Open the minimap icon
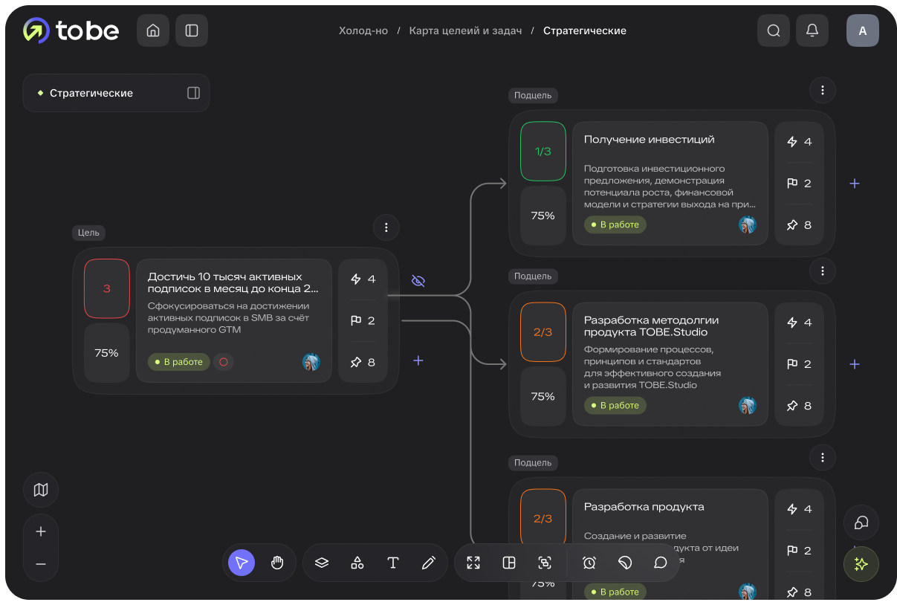 point(41,490)
